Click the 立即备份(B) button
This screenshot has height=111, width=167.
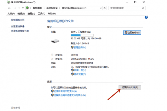pyautogui.click(x=132, y=33)
